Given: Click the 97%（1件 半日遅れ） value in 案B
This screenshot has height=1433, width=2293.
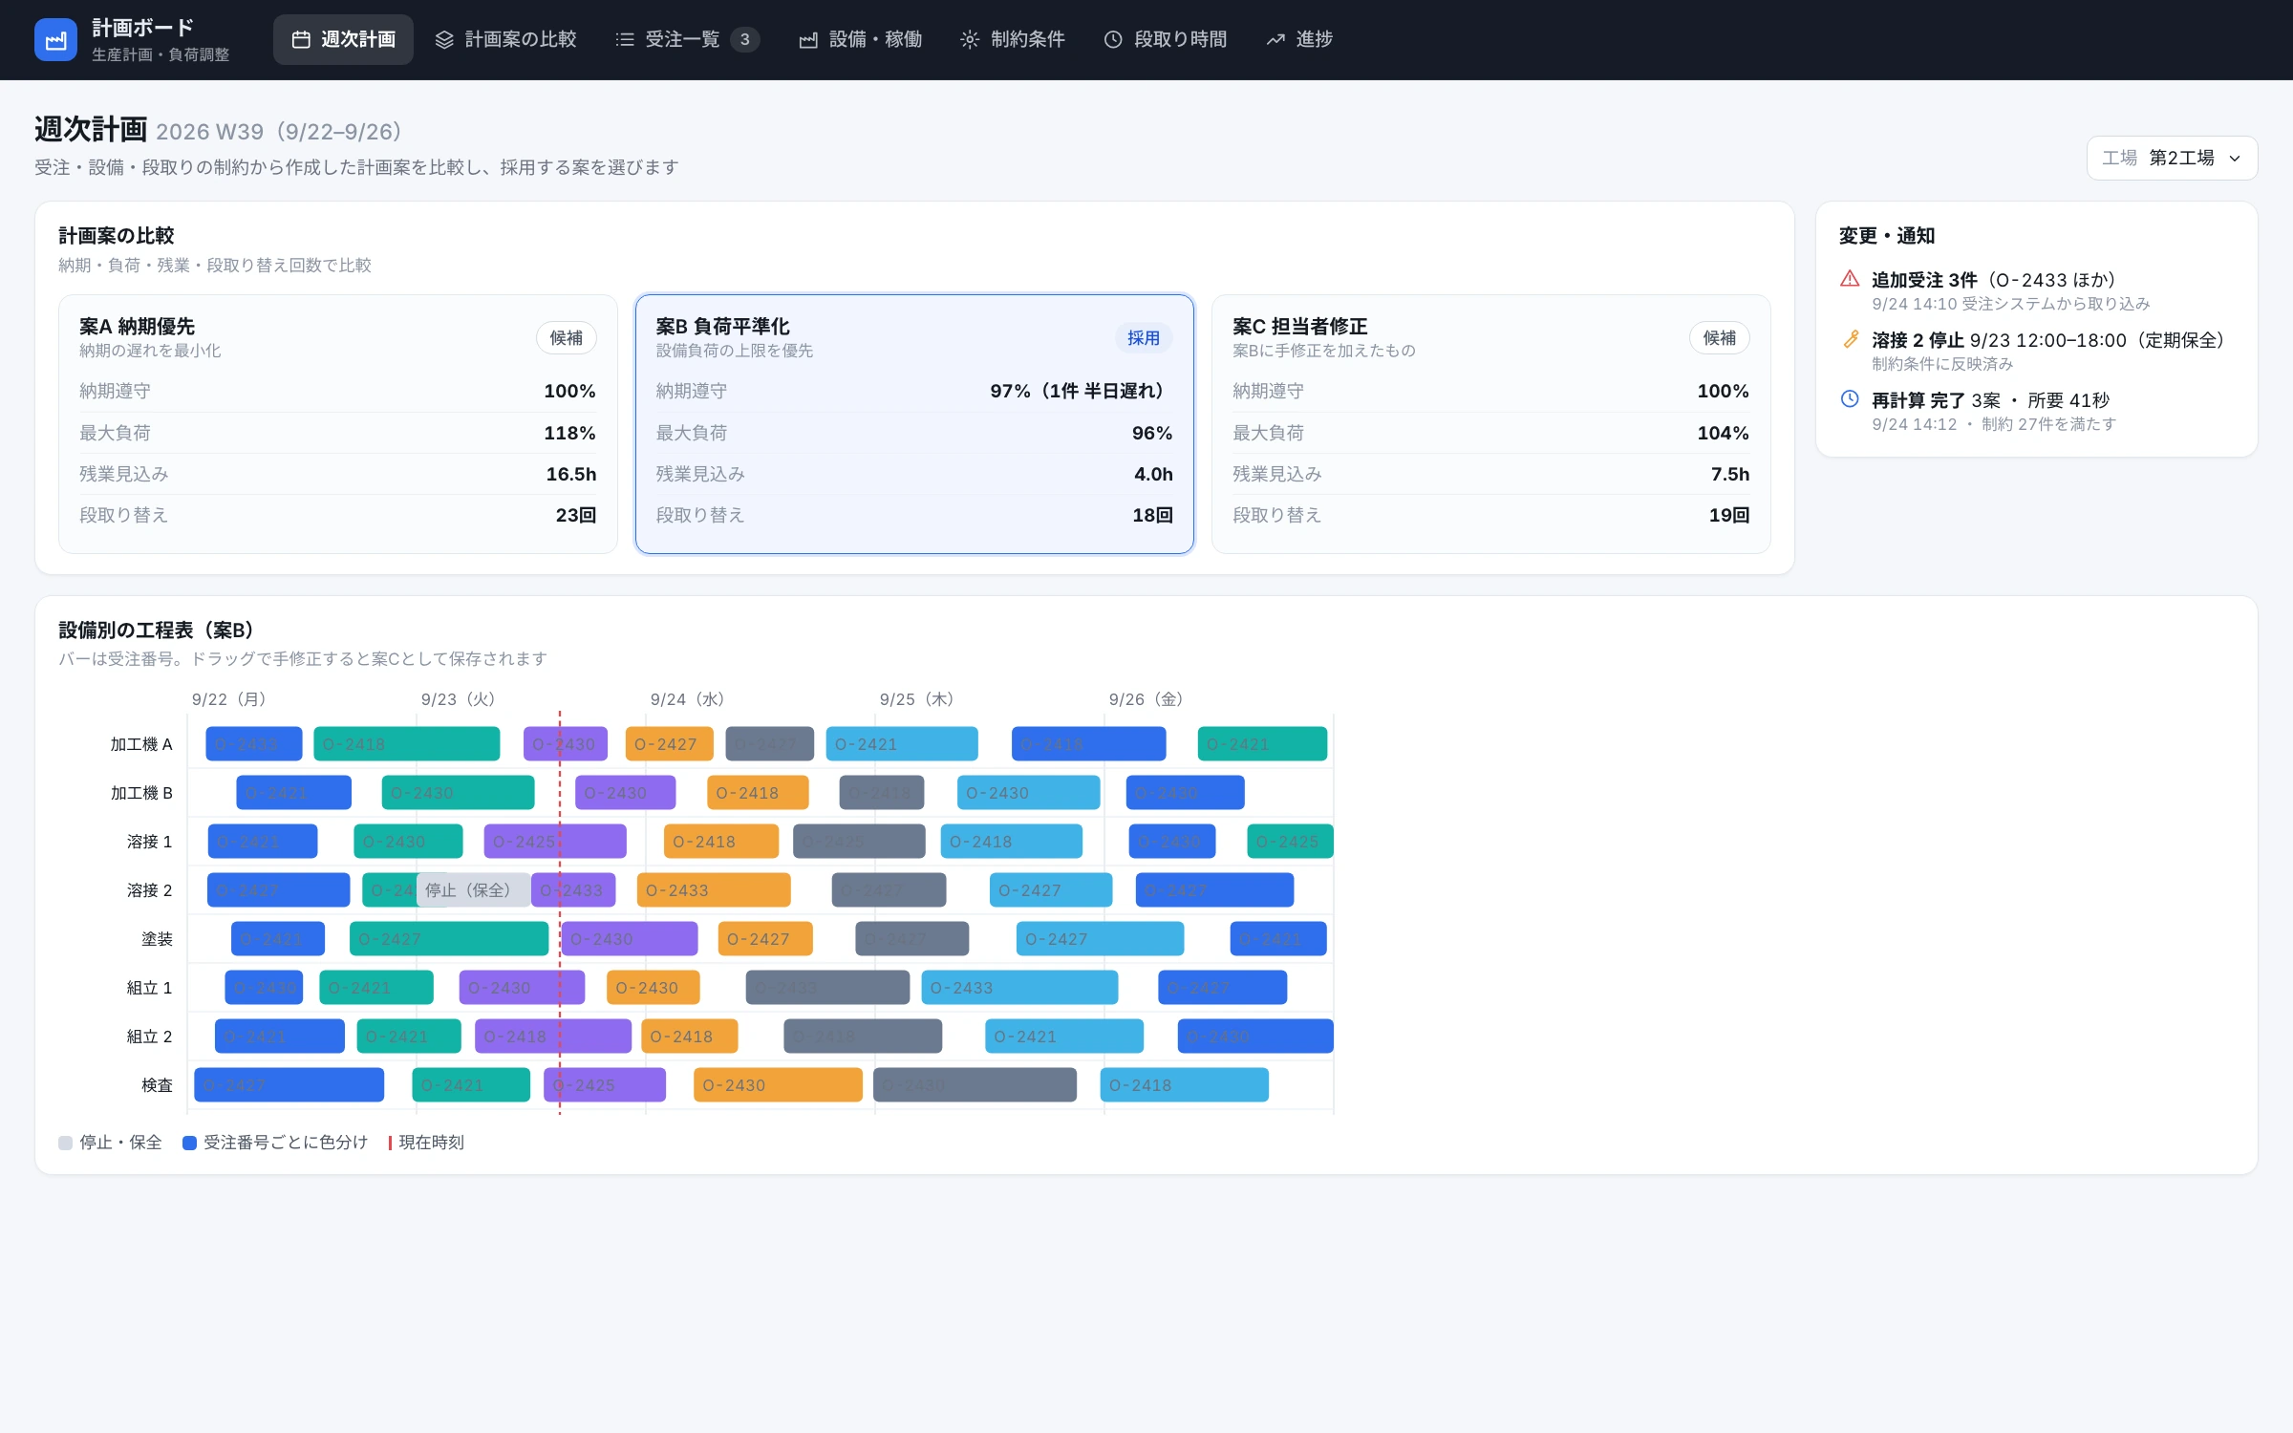Looking at the screenshot, I should (x=1081, y=392).
